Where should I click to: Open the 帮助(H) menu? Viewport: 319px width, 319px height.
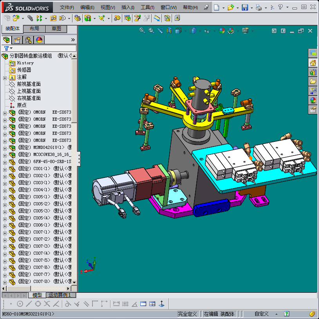[x=190, y=7]
